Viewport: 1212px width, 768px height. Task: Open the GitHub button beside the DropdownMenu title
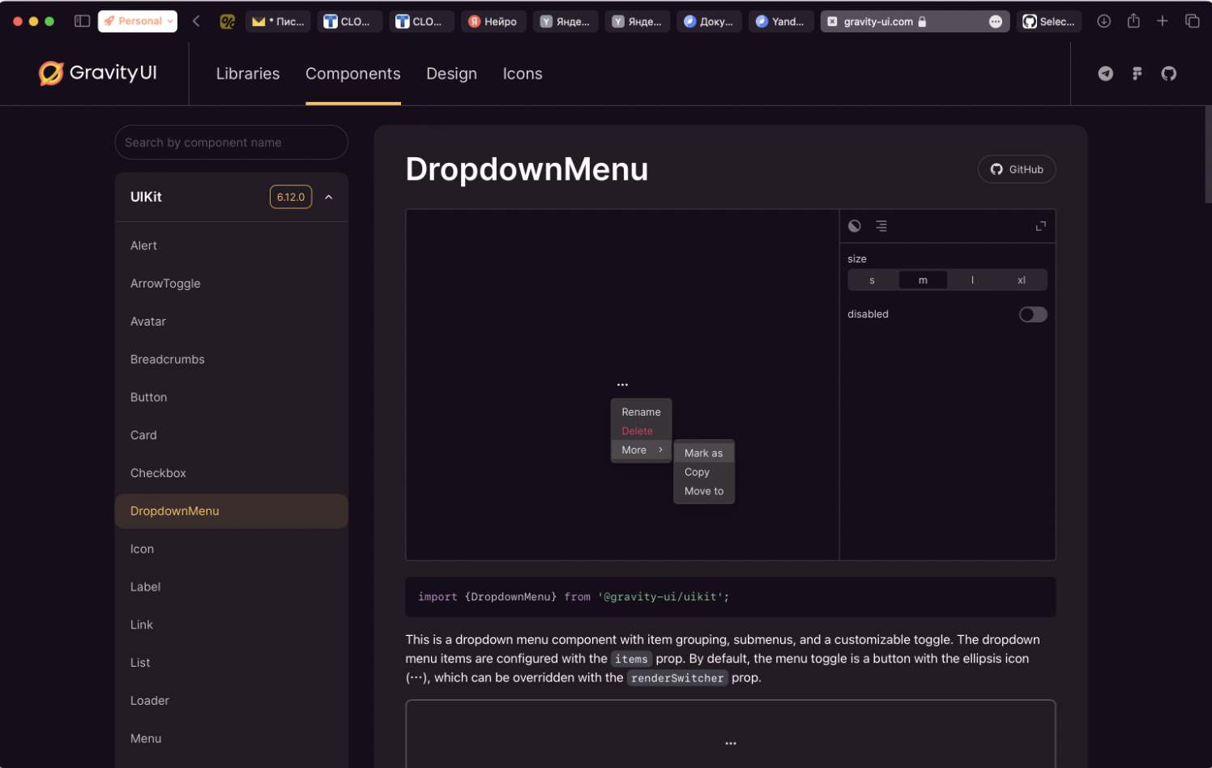(1016, 169)
